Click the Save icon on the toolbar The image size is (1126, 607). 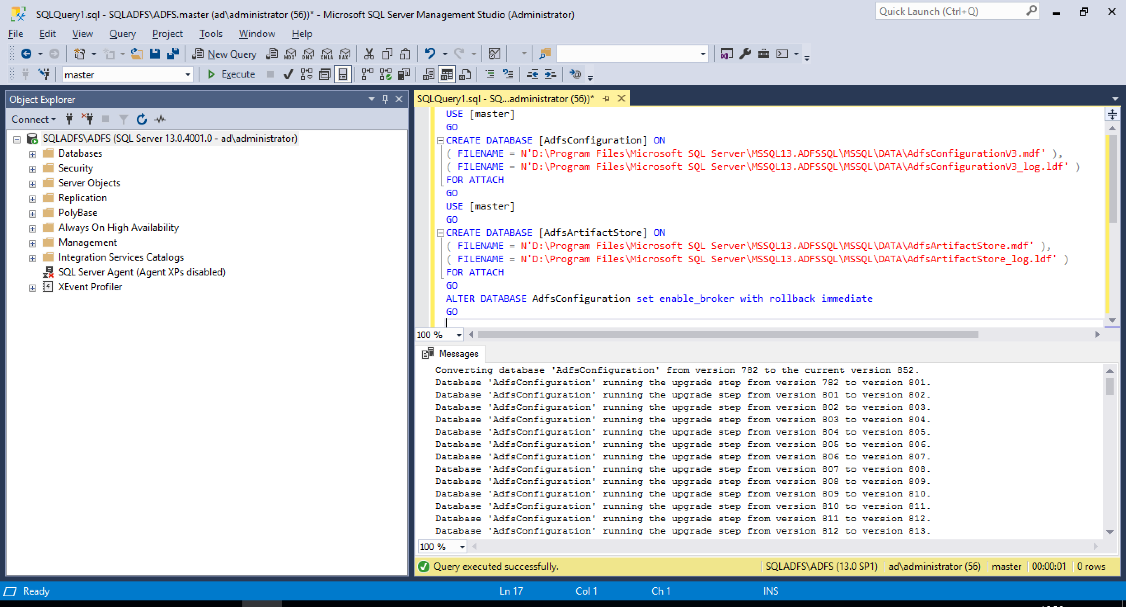pyautogui.click(x=155, y=53)
